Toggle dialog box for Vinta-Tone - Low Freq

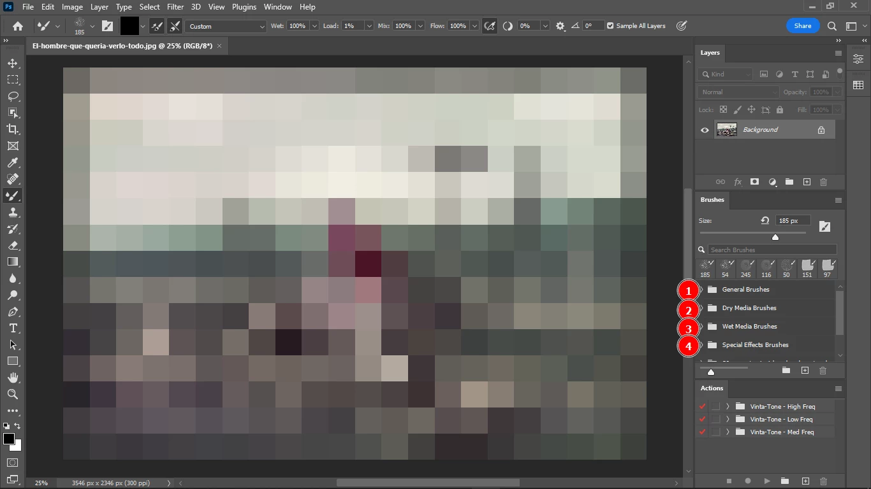pyautogui.click(x=715, y=419)
